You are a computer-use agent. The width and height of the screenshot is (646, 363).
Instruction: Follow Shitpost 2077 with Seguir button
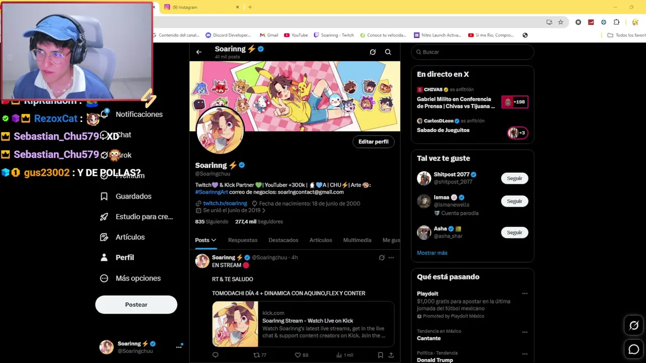tap(514, 178)
